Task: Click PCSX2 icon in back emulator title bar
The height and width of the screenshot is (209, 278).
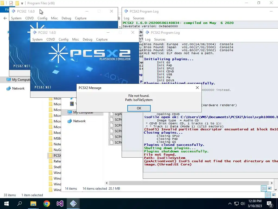Action: pyautogui.click(x=13, y=11)
